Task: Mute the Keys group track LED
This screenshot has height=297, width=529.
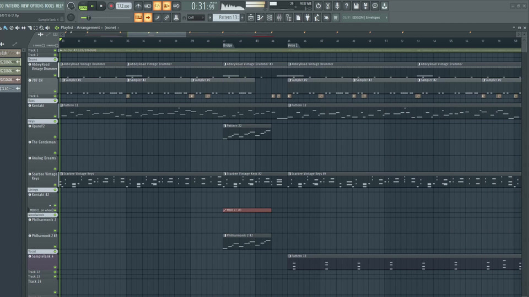Action: 55,121
